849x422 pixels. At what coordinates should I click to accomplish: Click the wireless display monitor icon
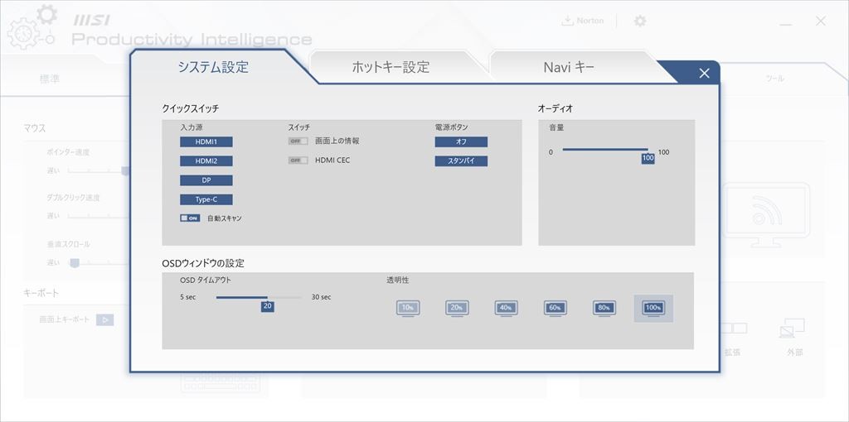coord(767,215)
